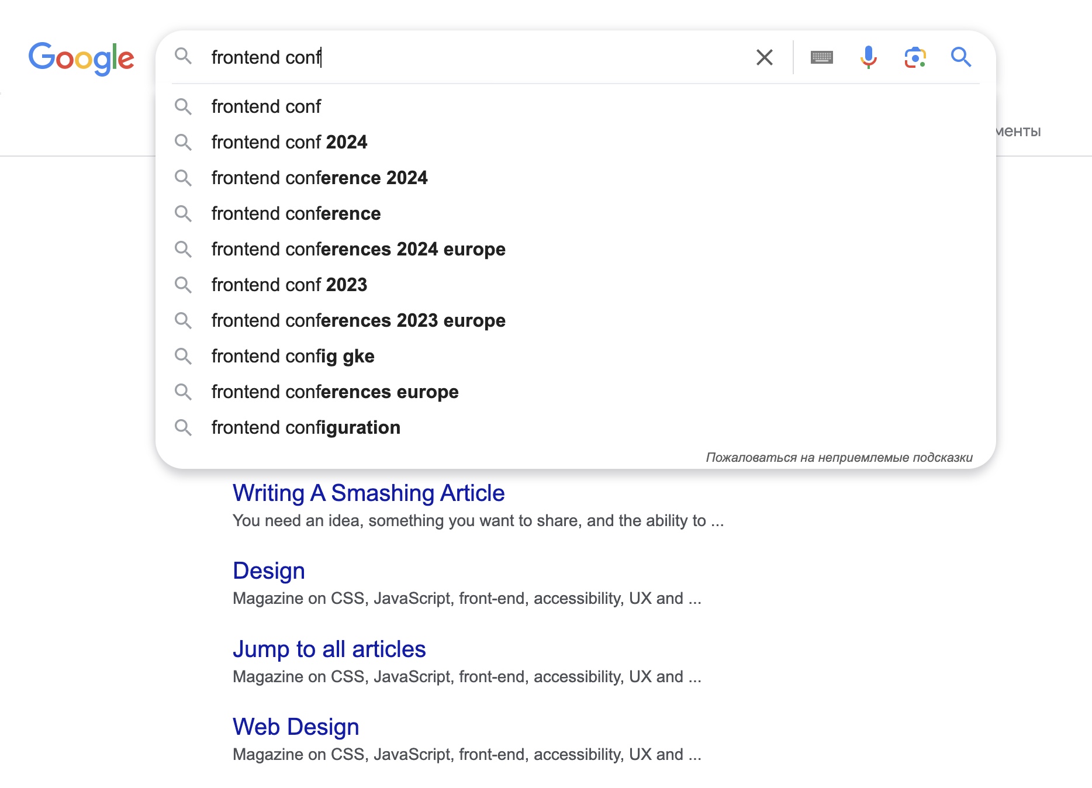
Task: Select 'frontend config gke' suggestion
Action: click(293, 356)
